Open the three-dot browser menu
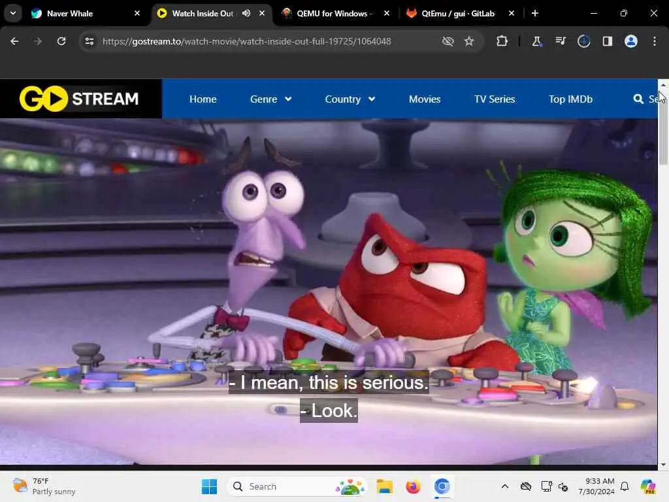669x502 pixels. pyautogui.click(x=655, y=41)
